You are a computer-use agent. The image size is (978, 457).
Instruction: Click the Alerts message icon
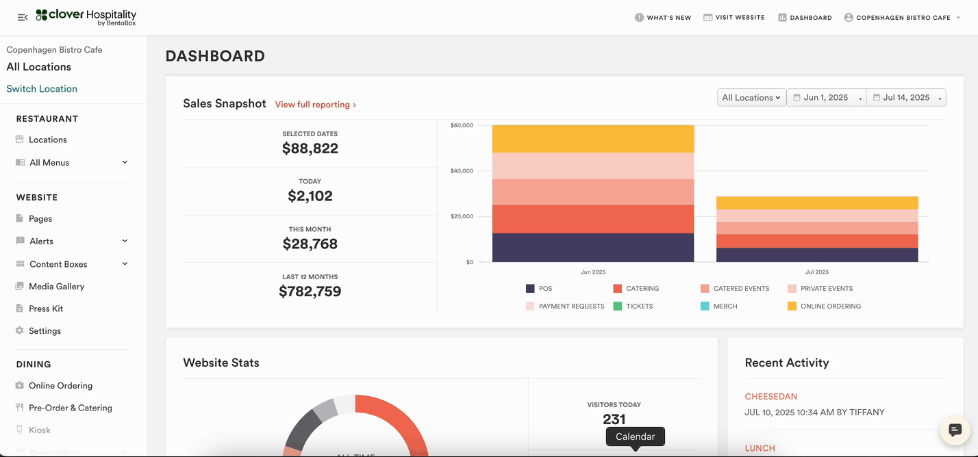click(x=20, y=241)
